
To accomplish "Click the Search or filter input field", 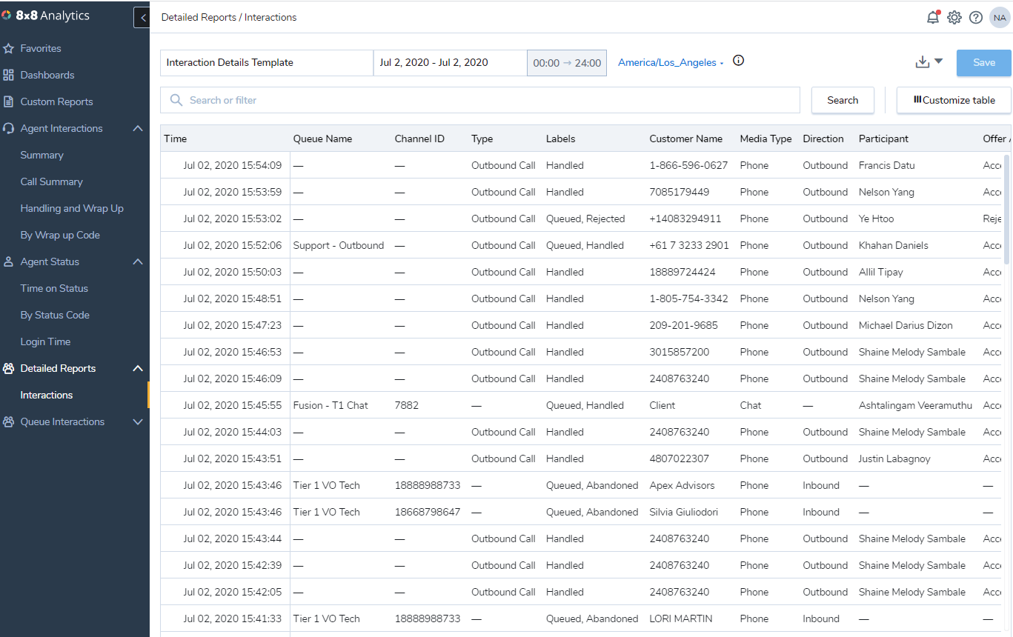I will pos(480,100).
